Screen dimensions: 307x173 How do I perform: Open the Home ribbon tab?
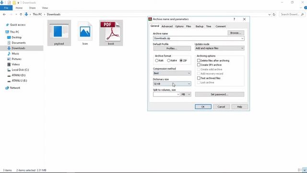19,8
